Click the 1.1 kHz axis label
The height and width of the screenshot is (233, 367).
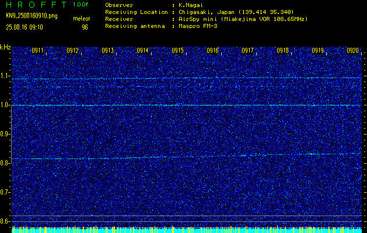[5, 76]
